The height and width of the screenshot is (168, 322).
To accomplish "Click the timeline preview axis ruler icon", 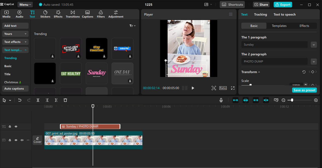I will click(x=276, y=100).
